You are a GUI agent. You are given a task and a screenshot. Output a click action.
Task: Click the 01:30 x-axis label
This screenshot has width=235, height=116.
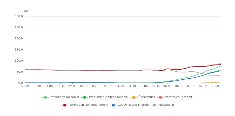pyautogui.click(x=61, y=86)
